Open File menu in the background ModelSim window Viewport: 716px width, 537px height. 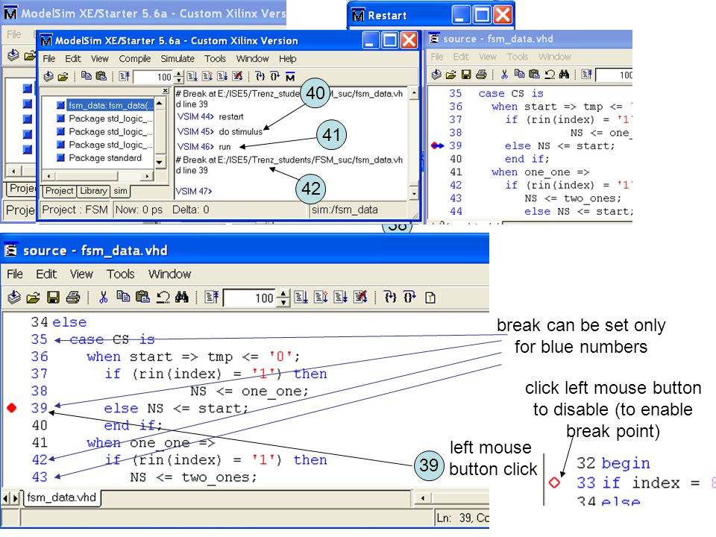point(13,34)
